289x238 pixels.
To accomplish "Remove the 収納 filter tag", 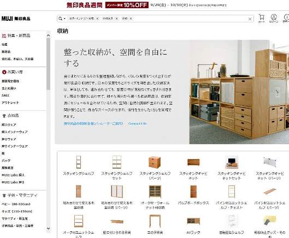I will (x=131, y=19).
